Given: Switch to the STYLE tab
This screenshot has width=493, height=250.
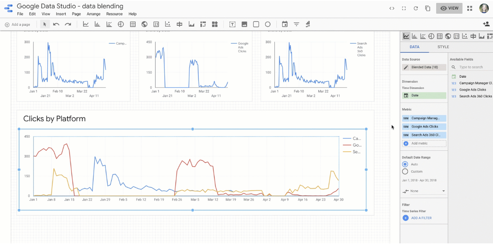Looking at the screenshot, I should pyautogui.click(x=443, y=47).
